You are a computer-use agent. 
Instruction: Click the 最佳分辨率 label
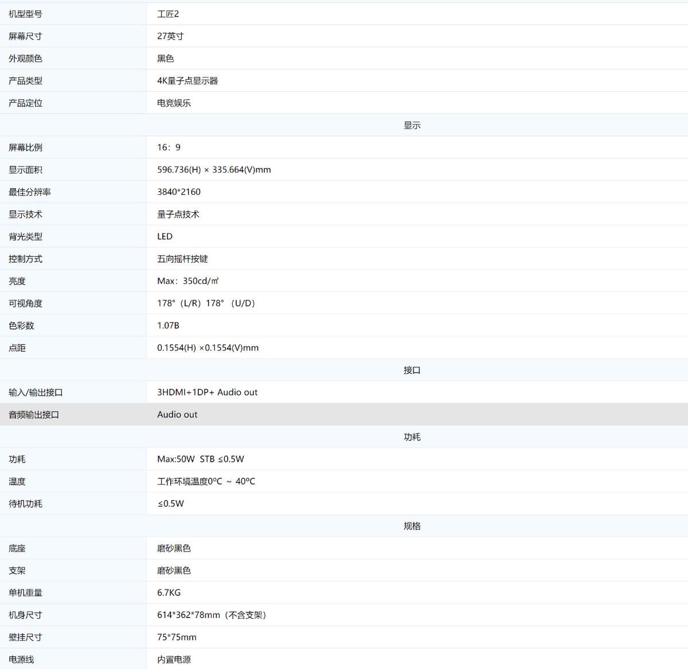(30, 192)
